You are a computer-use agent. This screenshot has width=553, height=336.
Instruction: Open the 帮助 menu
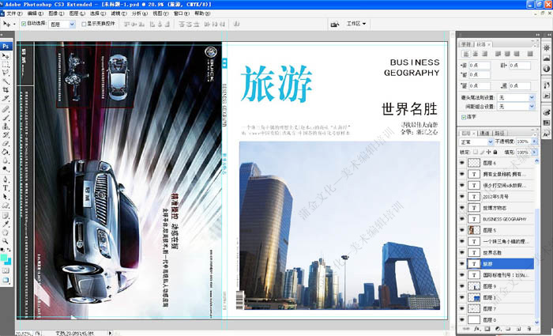pos(202,13)
